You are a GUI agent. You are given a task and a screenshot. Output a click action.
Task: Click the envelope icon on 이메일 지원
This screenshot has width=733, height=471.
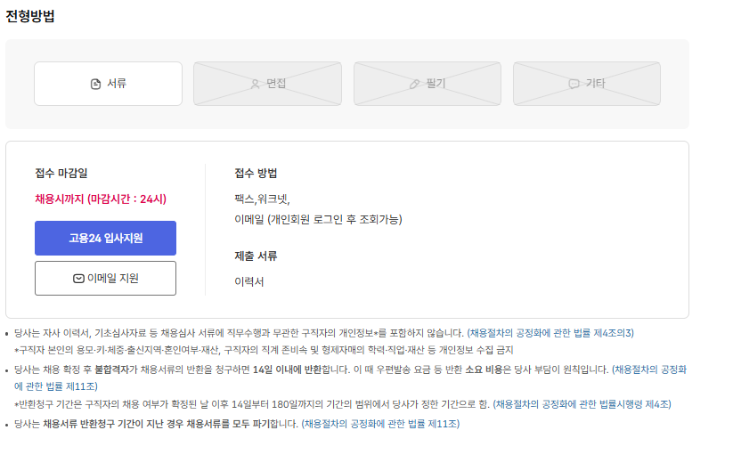tap(78, 279)
